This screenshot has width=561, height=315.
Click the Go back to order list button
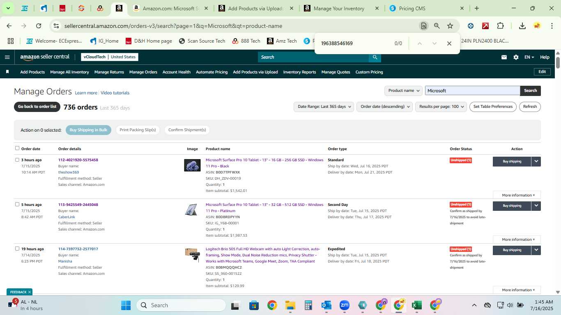tap(37, 107)
